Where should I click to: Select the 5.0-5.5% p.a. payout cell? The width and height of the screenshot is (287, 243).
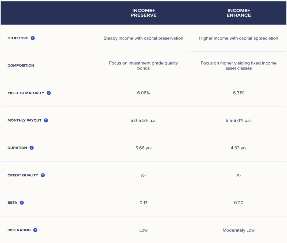click(143, 120)
